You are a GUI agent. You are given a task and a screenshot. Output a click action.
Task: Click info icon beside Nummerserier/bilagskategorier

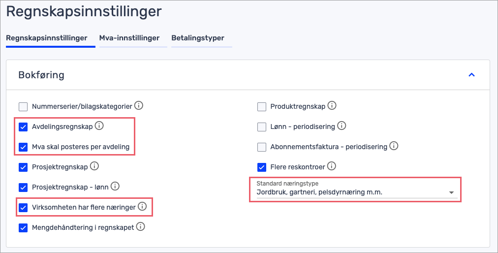coord(139,105)
